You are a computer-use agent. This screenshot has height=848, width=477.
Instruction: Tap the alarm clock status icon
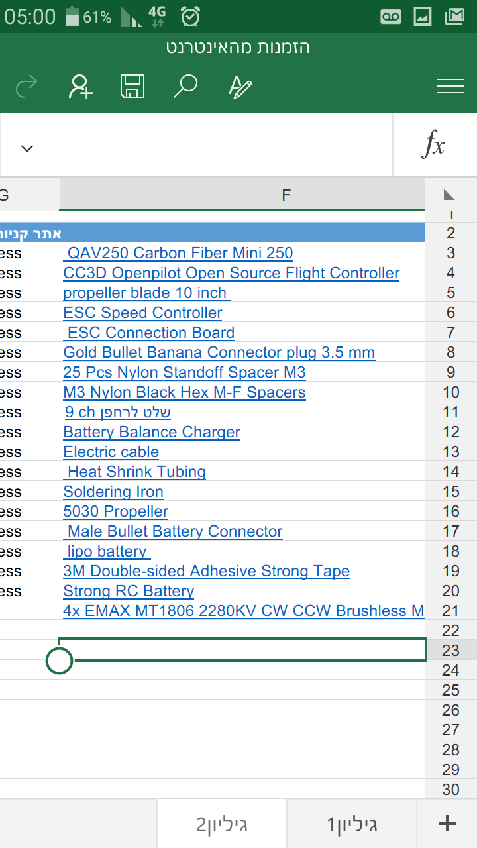[191, 16]
